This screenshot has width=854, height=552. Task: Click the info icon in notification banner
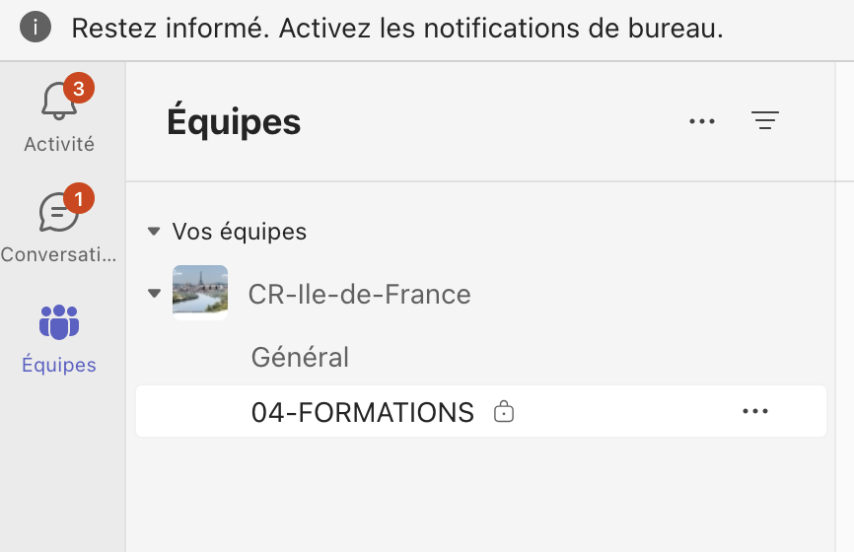click(x=36, y=28)
